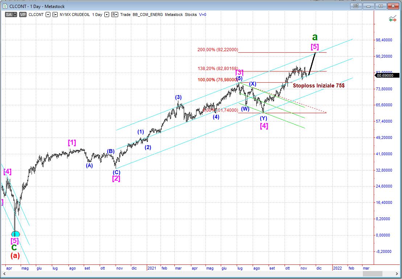Viewport: 402px width, 279px height.
Task: Expand the 1 Day periodicity dropdown
Action: pyautogui.click(x=107, y=15)
